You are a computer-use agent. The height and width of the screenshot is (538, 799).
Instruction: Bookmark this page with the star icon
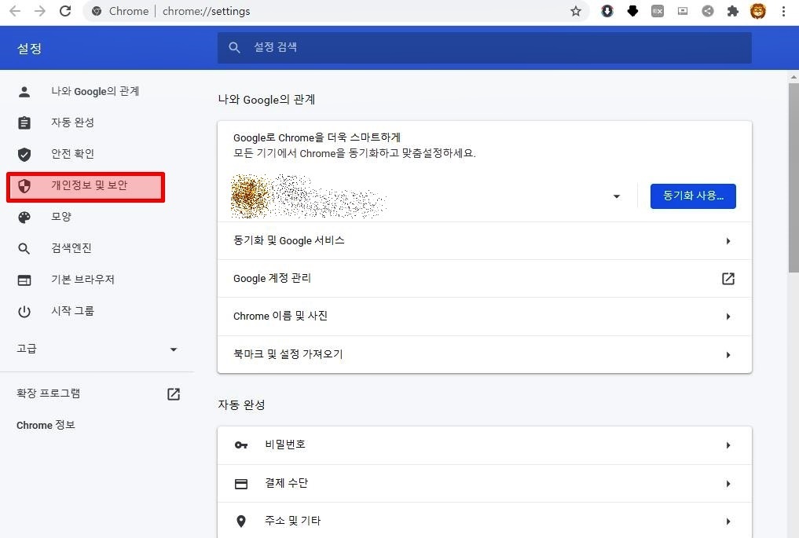(x=576, y=11)
